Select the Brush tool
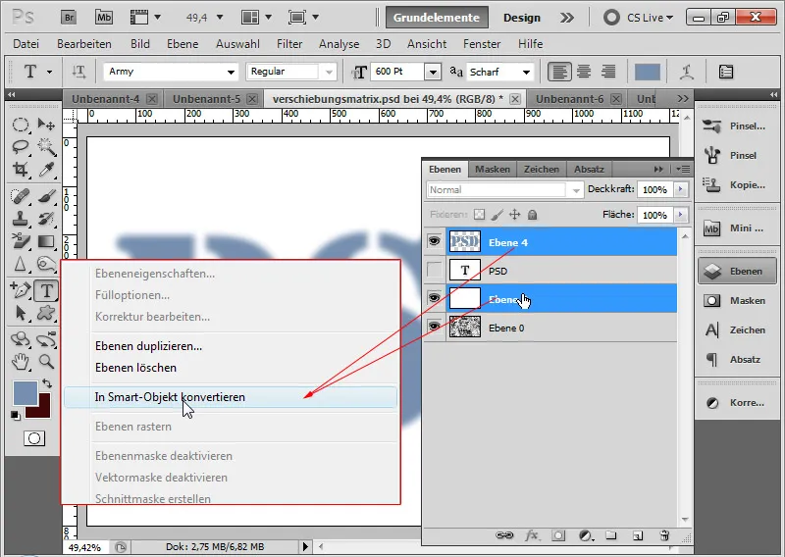The image size is (785, 557). [46, 196]
